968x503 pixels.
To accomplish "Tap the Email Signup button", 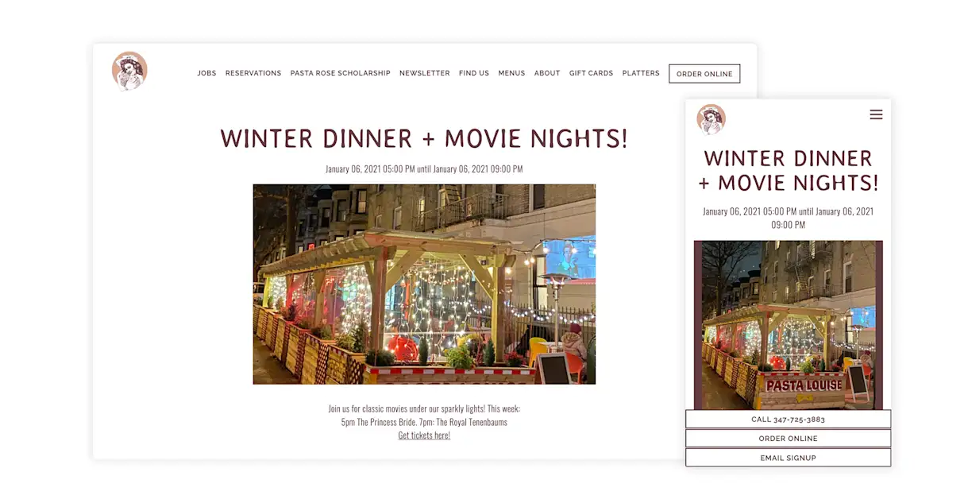I will pos(788,458).
